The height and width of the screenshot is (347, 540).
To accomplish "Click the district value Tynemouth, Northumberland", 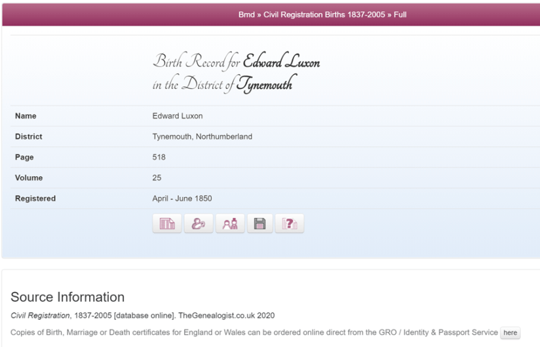I will pos(202,137).
